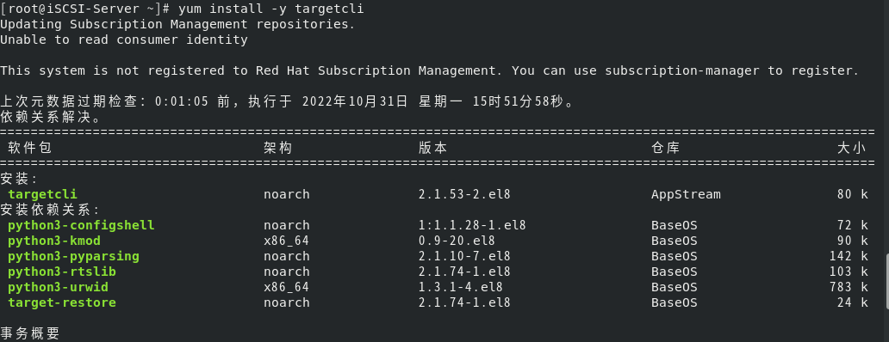Click the python3-kmod package entry
The image size is (889, 342).
[x=54, y=241]
